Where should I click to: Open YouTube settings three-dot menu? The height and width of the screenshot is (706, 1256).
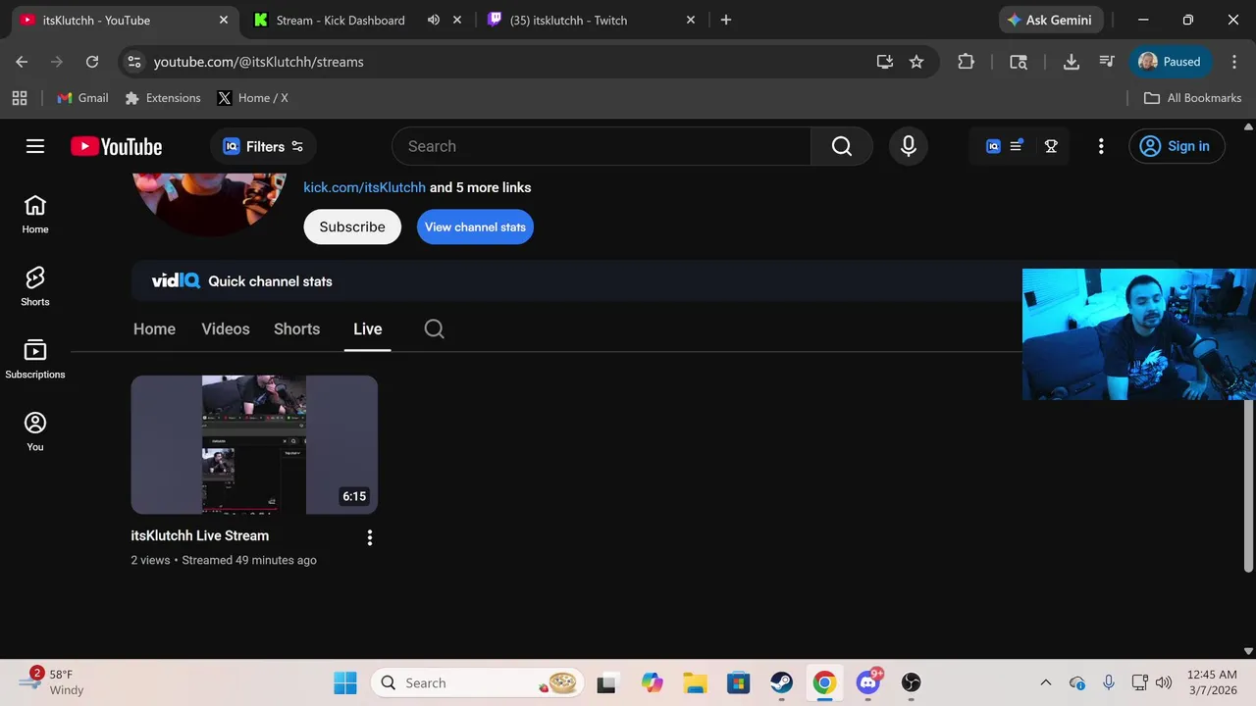point(1101,146)
